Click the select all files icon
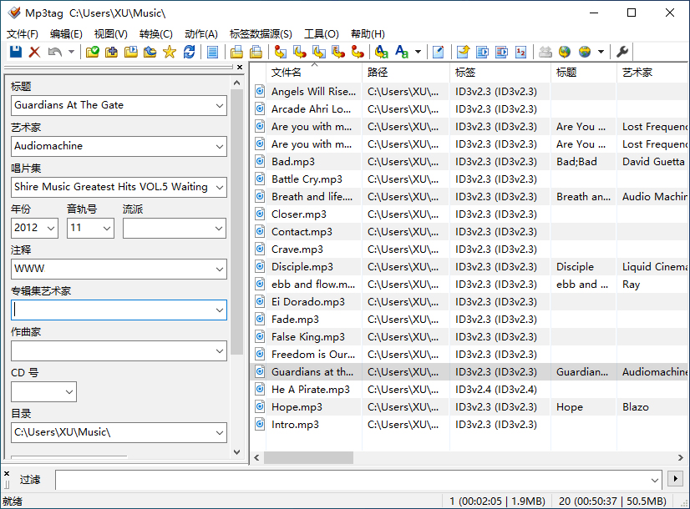The height and width of the screenshot is (509, 690). coord(212,52)
